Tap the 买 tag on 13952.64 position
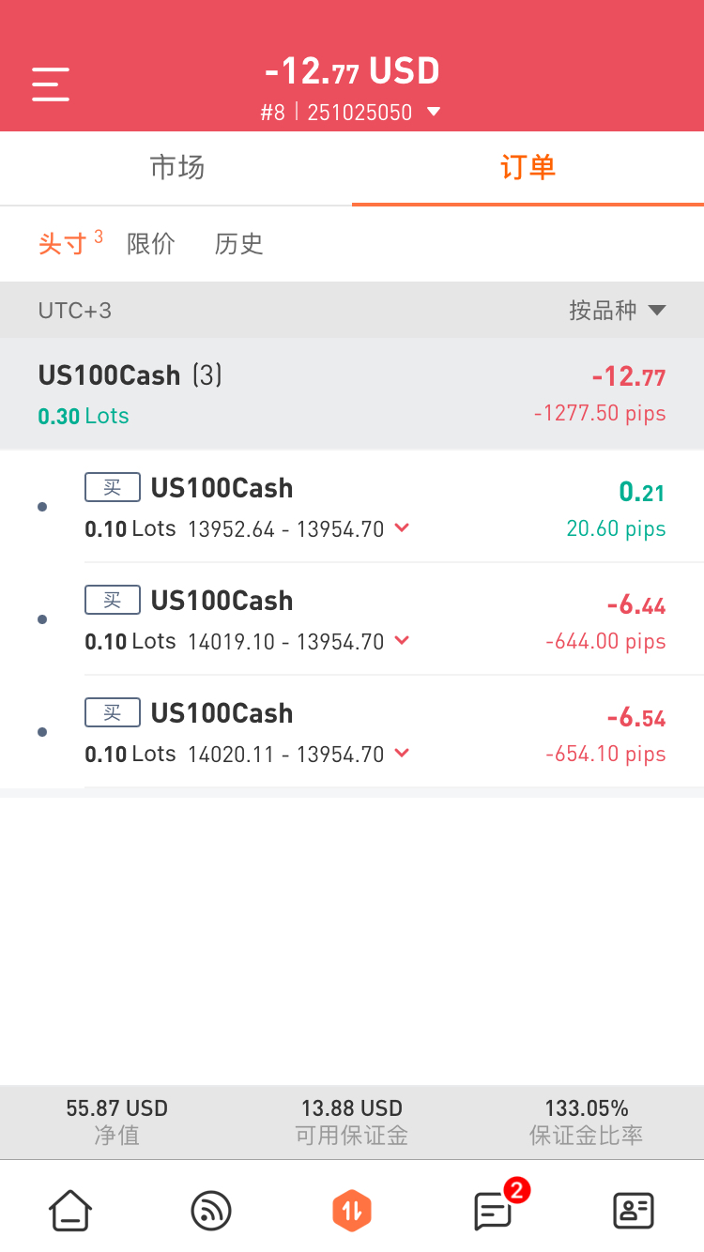 113,487
